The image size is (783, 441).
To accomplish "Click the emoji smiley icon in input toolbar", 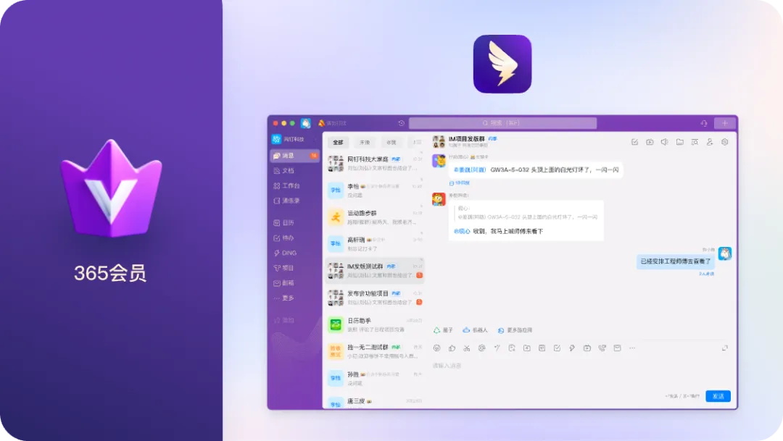I will point(436,348).
